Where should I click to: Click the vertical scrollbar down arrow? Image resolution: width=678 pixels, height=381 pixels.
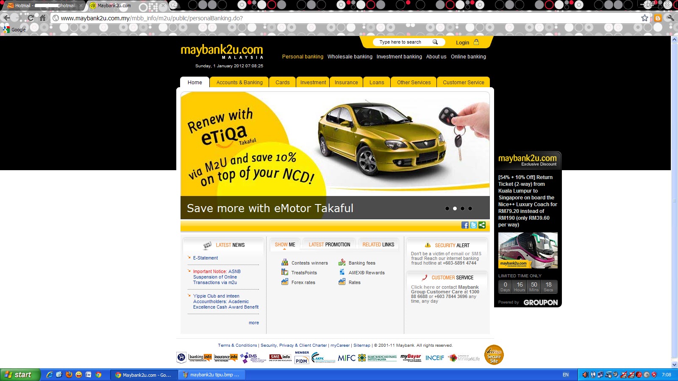(674, 364)
